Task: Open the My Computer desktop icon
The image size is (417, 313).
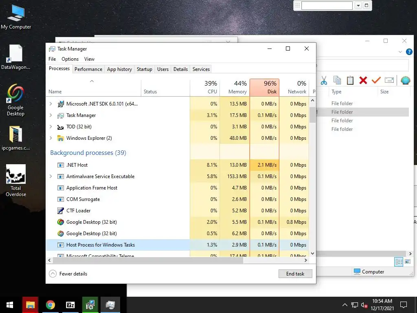Action: (x=16, y=17)
